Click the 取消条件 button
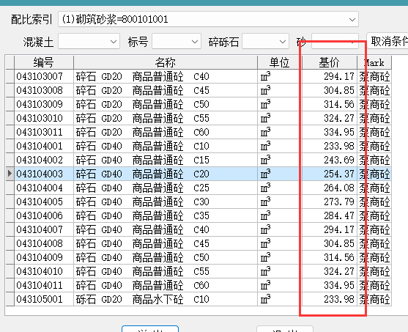 387,41
